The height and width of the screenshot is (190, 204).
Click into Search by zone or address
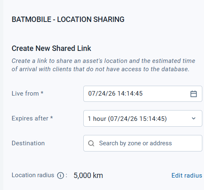(x=143, y=143)
